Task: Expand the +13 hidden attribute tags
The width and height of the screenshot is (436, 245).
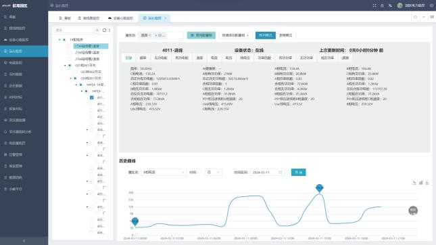Action: pyautogui.click(x=160, y=35)
